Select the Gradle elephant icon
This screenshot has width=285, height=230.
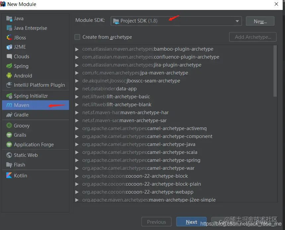pyautogui.click(x=9, y=115)
